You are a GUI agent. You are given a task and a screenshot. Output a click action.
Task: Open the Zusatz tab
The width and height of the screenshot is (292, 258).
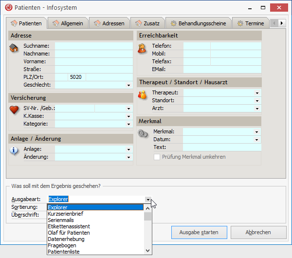point(149,23)
